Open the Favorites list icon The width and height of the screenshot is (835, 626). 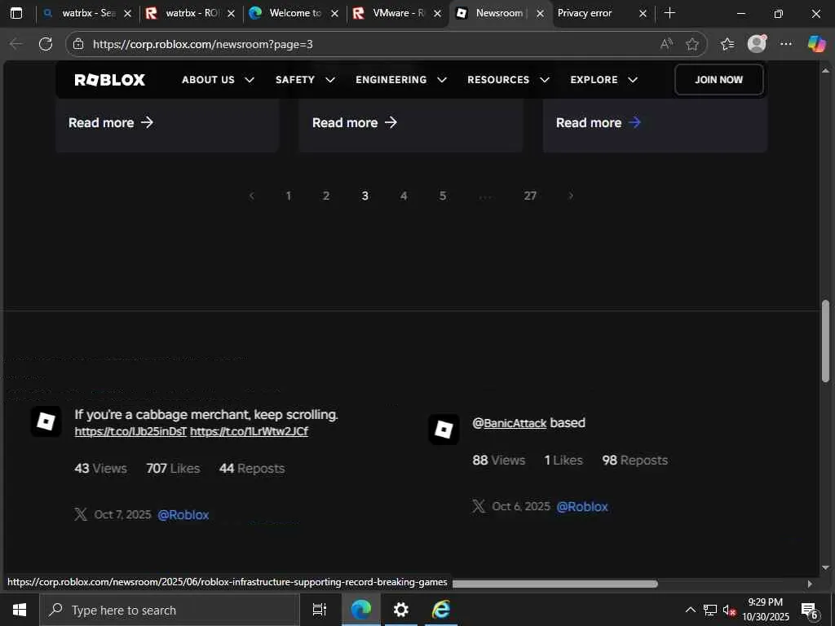tap(727, 44)
